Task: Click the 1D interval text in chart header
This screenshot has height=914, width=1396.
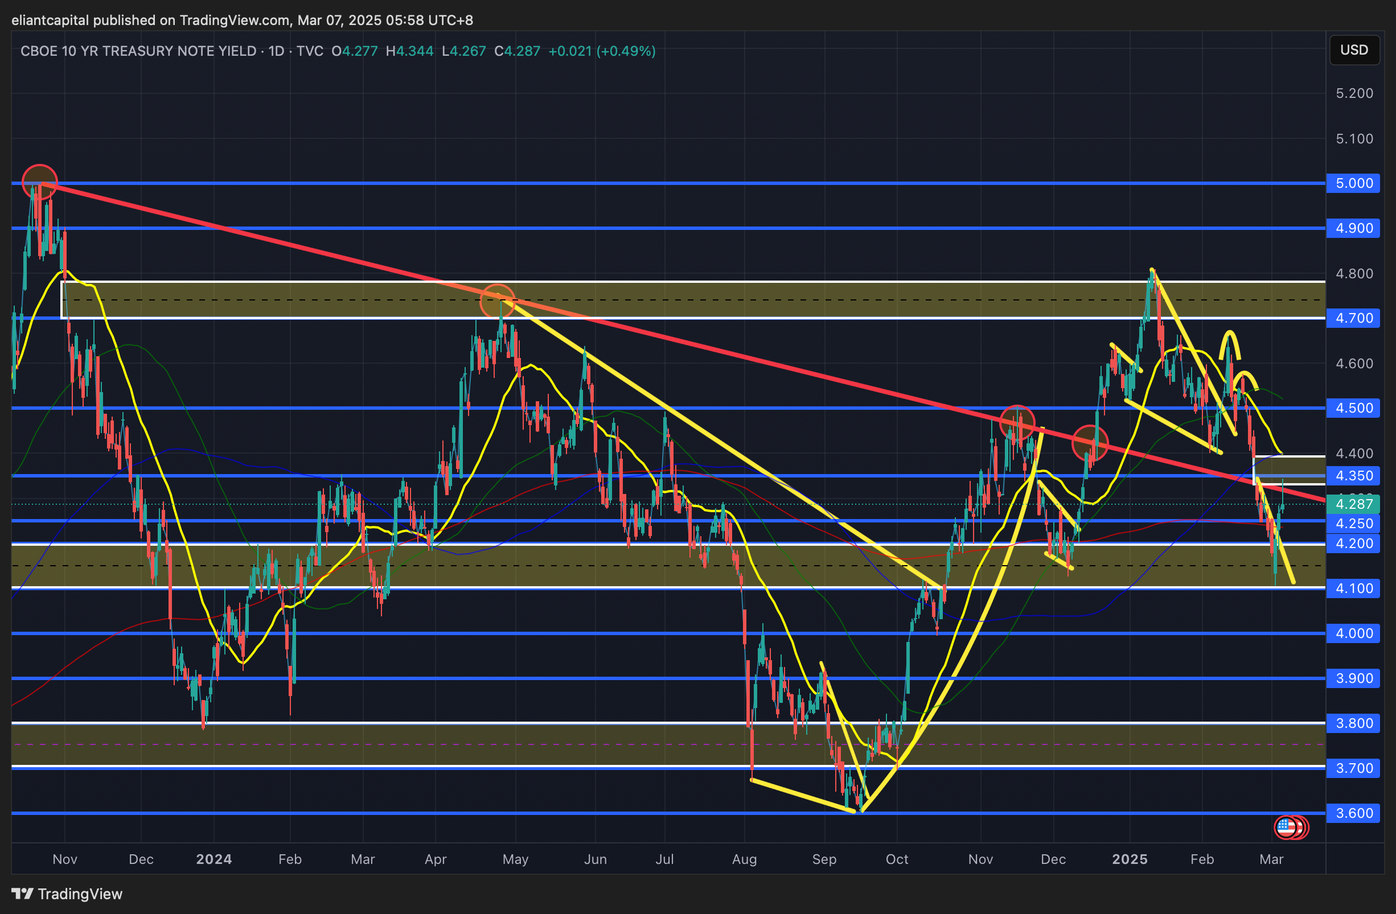Action: 276,51
